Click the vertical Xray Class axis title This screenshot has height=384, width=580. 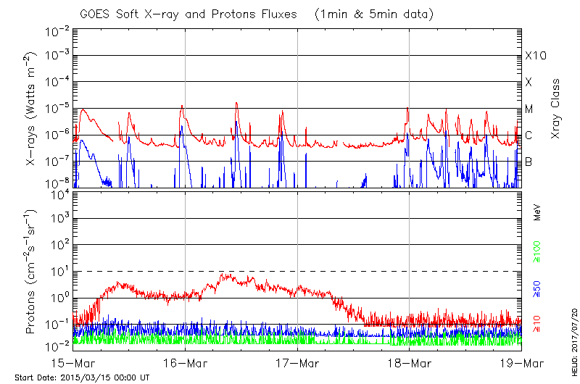(x=556, y=109)
